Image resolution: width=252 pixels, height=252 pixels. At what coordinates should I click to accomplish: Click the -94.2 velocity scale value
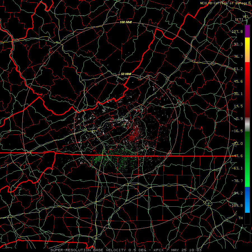point(237,193)
